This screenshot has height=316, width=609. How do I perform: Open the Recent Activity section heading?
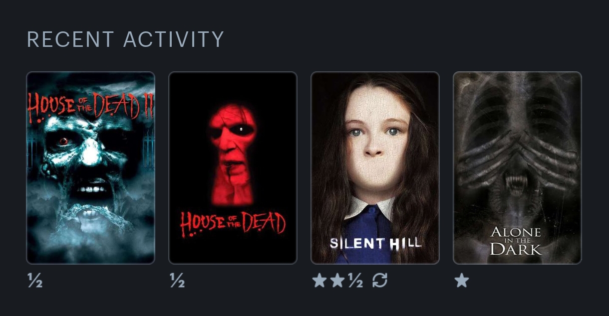(125, 39)
